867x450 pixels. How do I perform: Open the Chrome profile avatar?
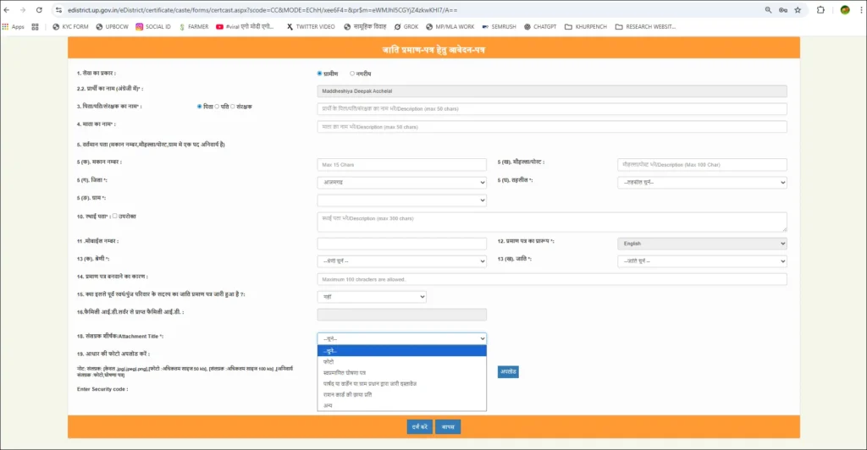[x=845, y=10]
